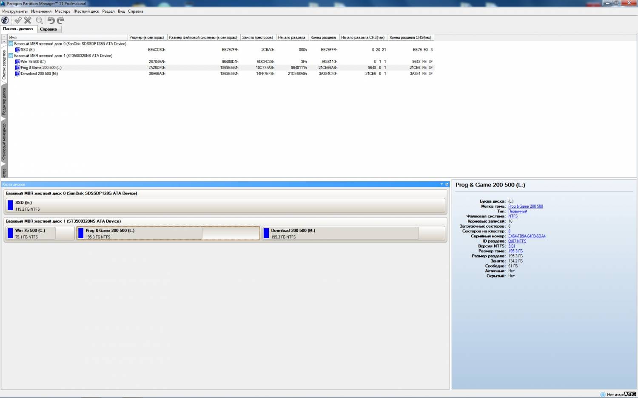The width and height of the screenshot is (638, 398).
Task: Open the Изменения menu
Action: pyautogui.click(x=41, y=11)
